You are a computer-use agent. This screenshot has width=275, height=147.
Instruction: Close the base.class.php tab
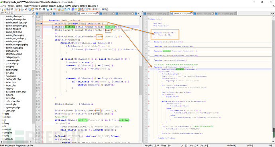click(98, 14)
